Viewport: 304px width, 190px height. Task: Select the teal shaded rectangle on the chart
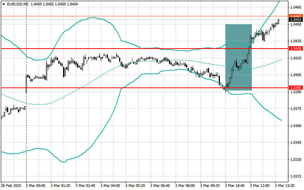click(238, 58)
